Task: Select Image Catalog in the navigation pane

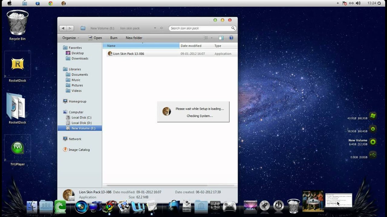Action: 79,150
